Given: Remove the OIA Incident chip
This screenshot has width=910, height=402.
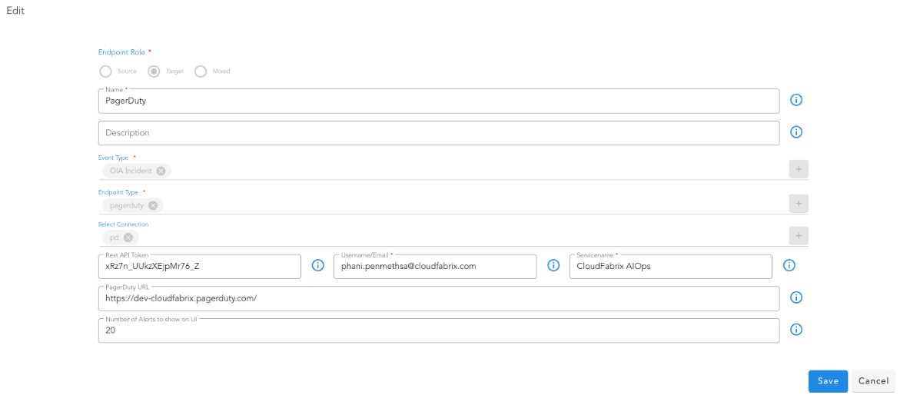Looking at the screenshot, I should 161,171.
